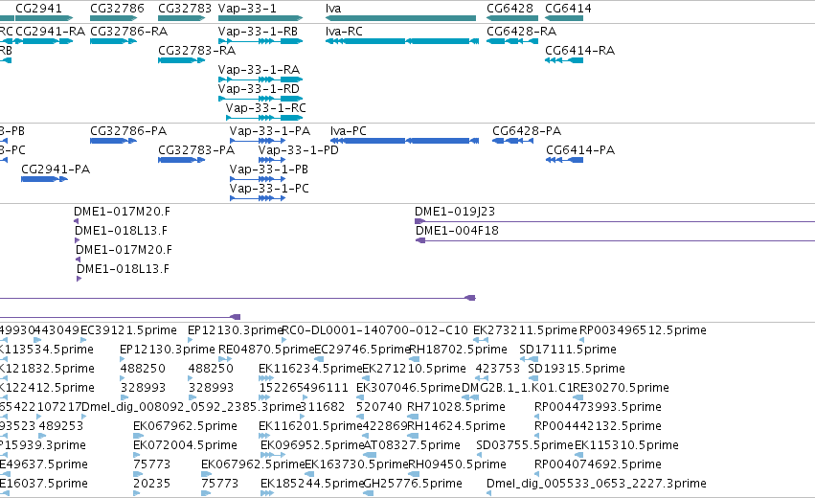Open the RP004473993.5prime EST
This screenshot has width=815, height=498.
[x=598, y=407]
